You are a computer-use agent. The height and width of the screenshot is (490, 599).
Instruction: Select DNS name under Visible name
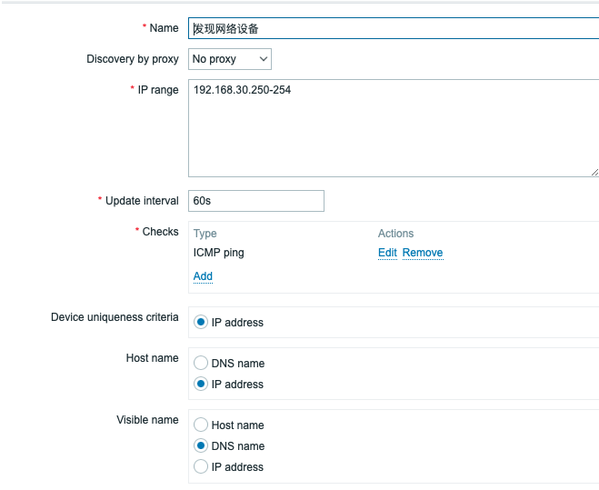tap(201, 446)
